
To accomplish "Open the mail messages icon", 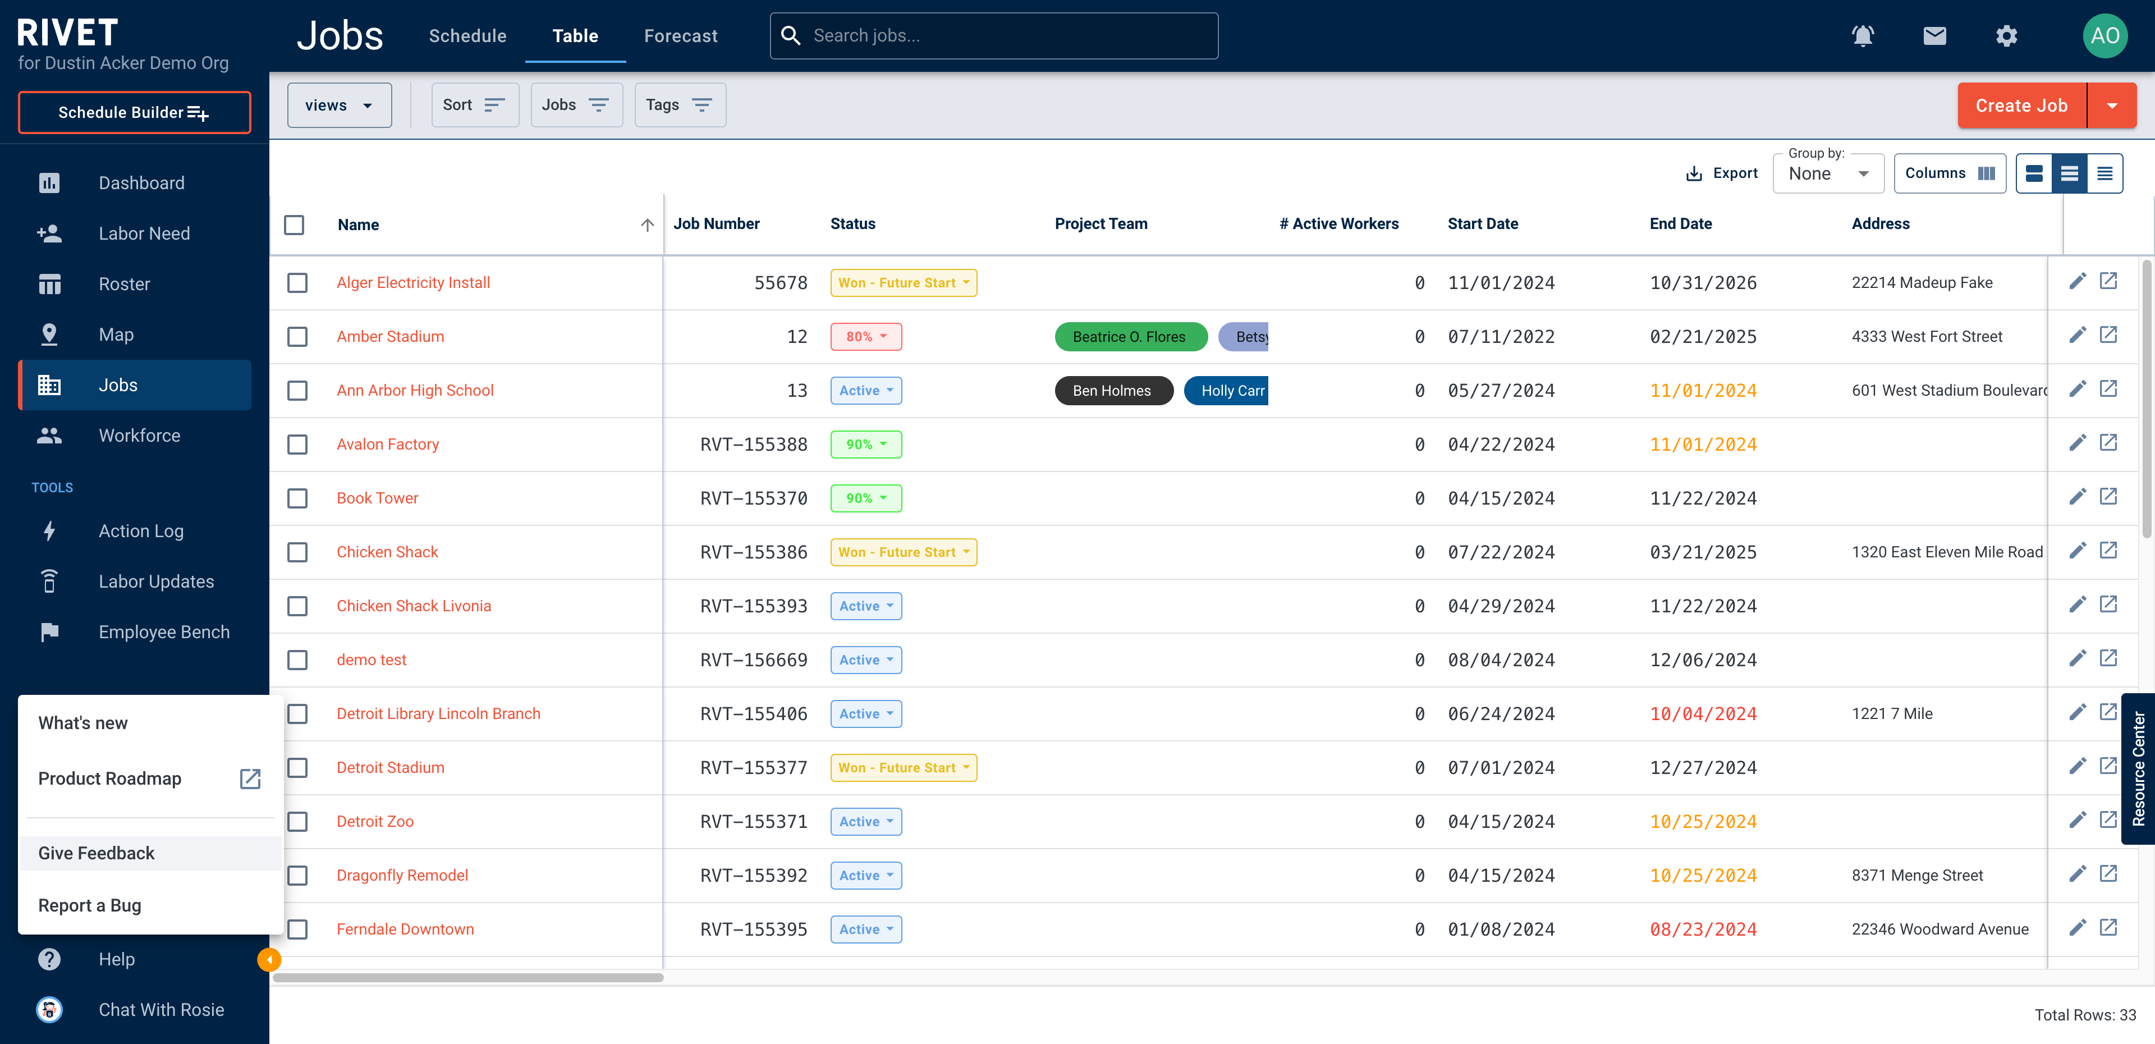I will (1934, 36).
